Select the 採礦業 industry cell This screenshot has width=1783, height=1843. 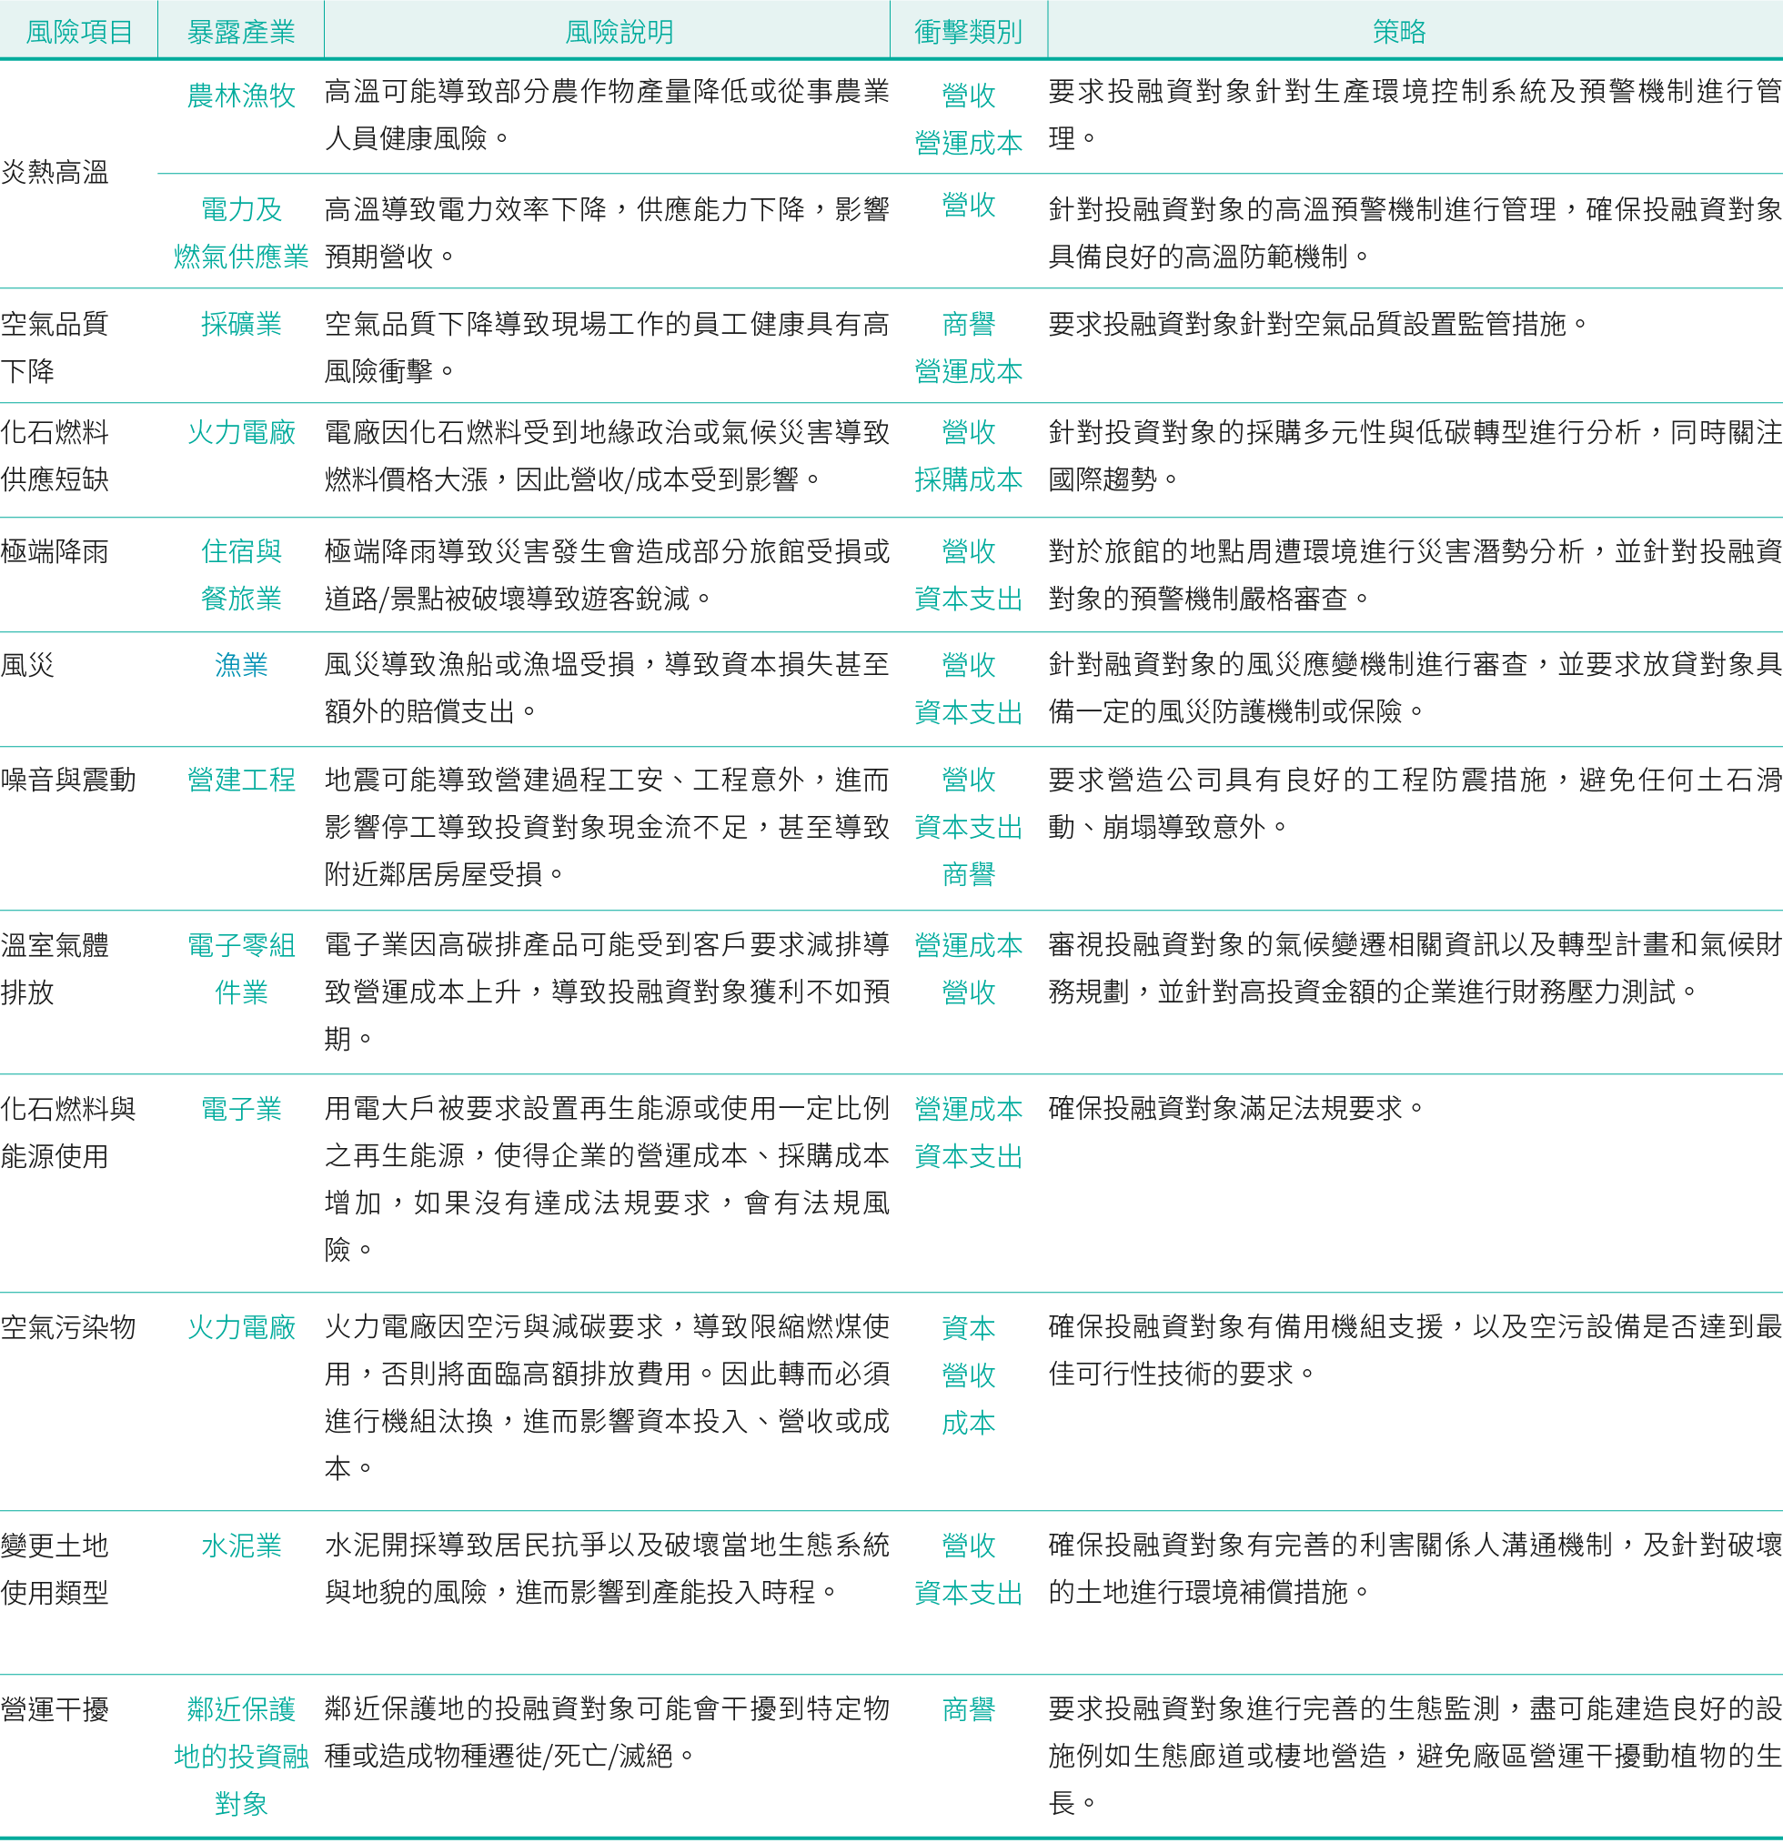pyautogui.click(x=241, y=324)
